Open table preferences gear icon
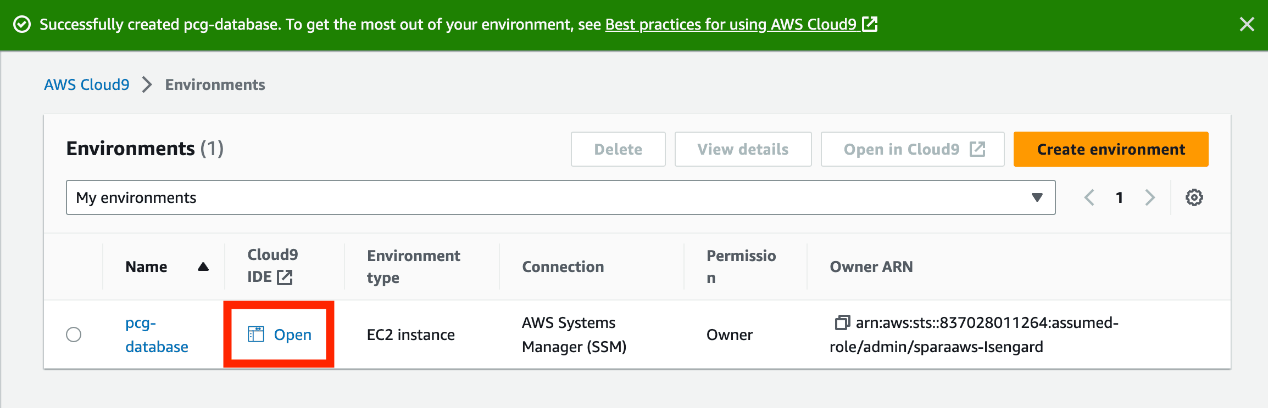1268x408 pixels. coord(1194,197)
